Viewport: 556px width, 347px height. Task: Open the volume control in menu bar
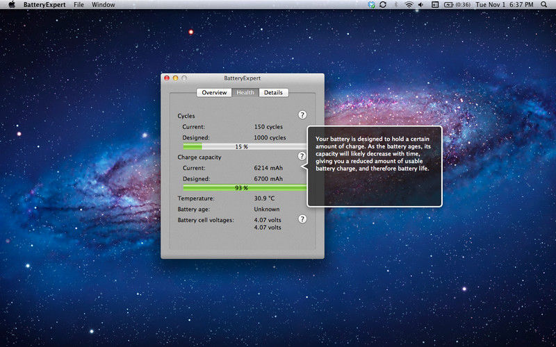tap(420, 5)
